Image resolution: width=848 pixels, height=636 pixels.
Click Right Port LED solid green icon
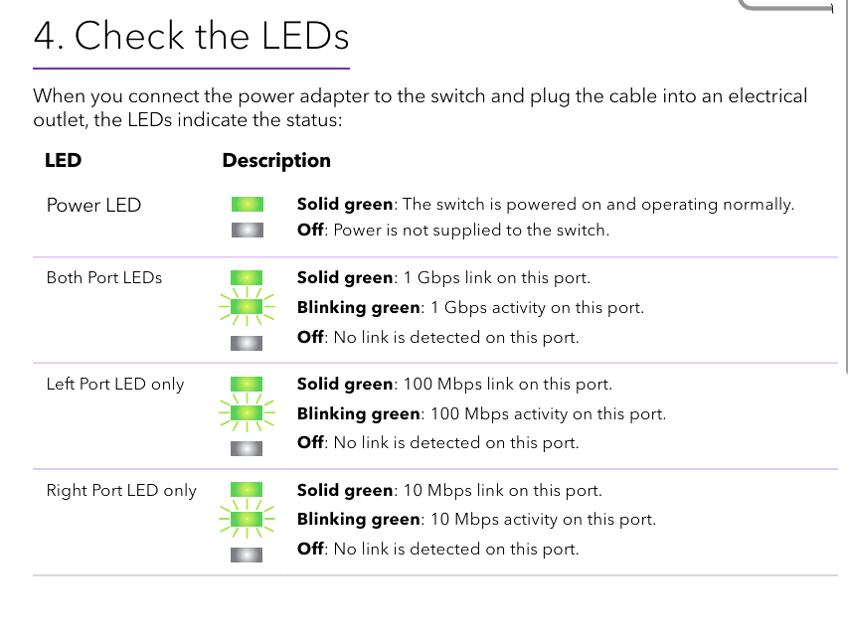pos(247,490)
